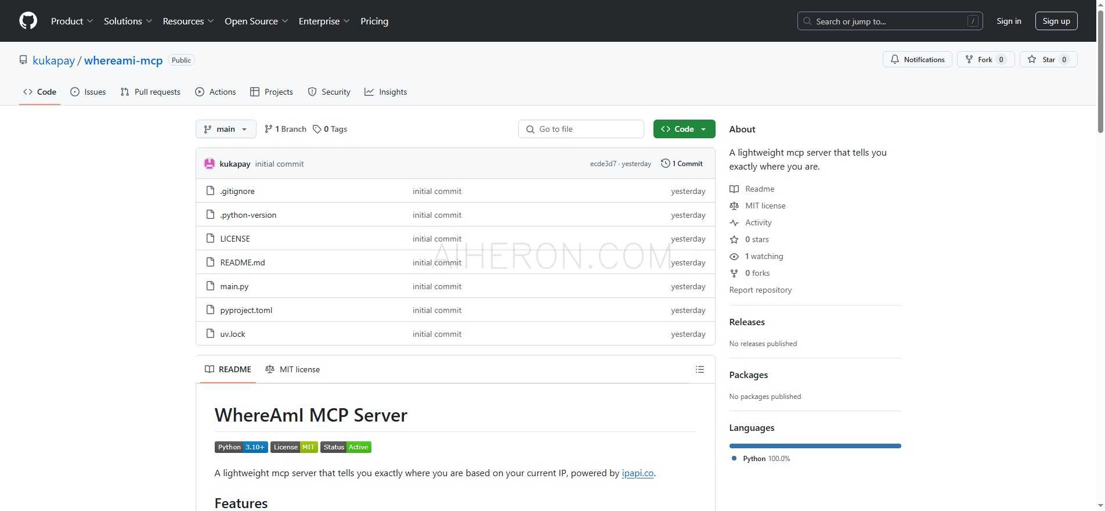Screen dimensions: 1105x511
Task: Click the pulse icon beside Activity
Action: click(734, 222)
